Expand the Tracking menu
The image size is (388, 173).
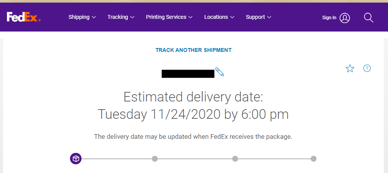pos(121,17)
